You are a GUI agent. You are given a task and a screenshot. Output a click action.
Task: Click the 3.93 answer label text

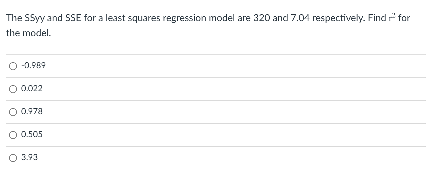[x=29, y=157]
